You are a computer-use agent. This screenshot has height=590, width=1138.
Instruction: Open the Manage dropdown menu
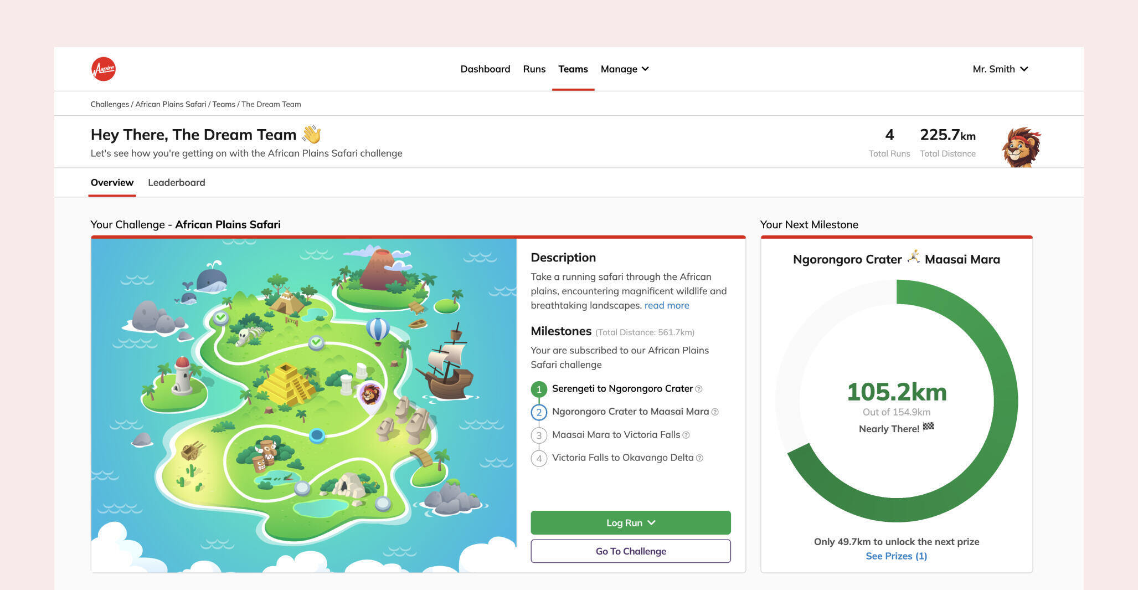click(624, 69)
